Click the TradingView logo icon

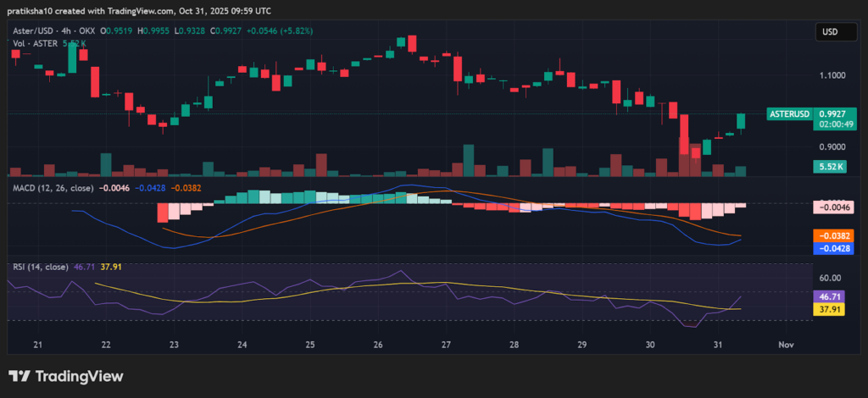19,376
